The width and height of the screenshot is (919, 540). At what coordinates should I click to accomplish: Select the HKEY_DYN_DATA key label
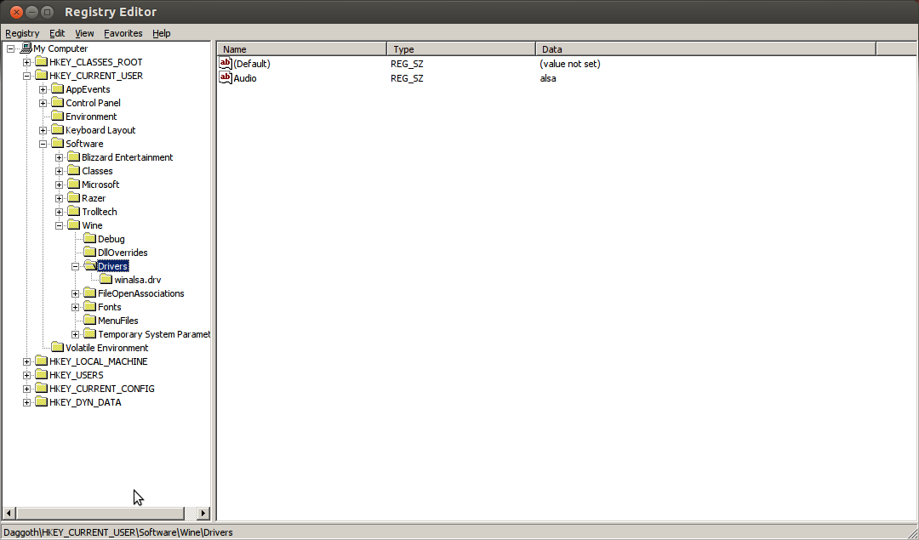click(85, 402)
